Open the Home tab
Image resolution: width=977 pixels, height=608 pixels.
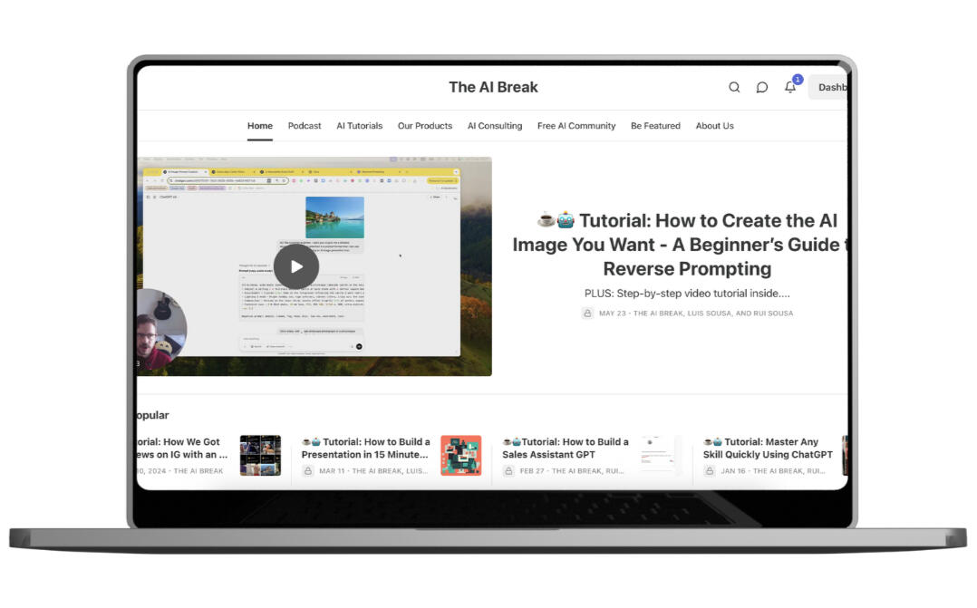[x=260, y=126]
